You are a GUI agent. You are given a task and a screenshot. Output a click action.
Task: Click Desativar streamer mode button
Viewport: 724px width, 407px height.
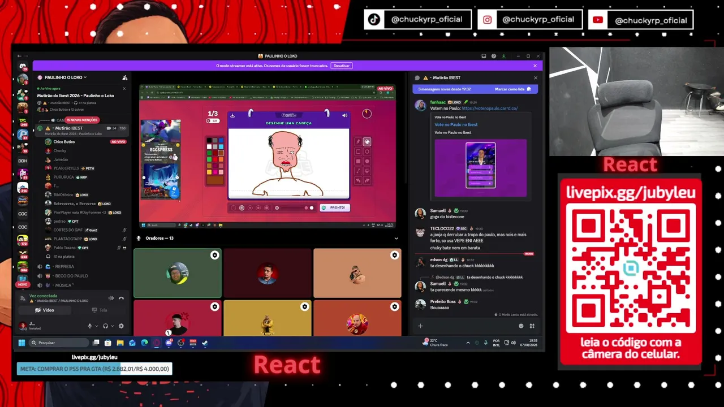coord(342,66)
